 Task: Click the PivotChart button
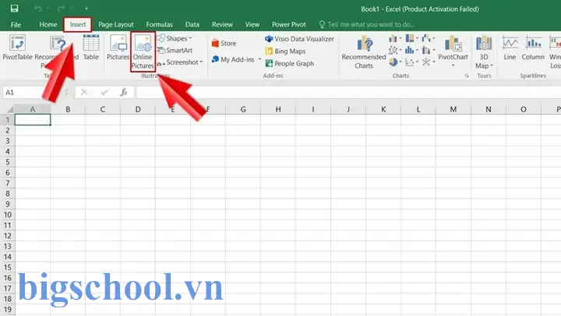[x=453, y=50]
